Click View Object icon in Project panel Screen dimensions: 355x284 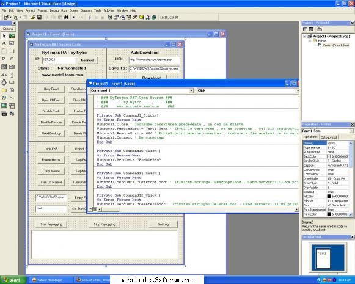[x=312, y=29]
